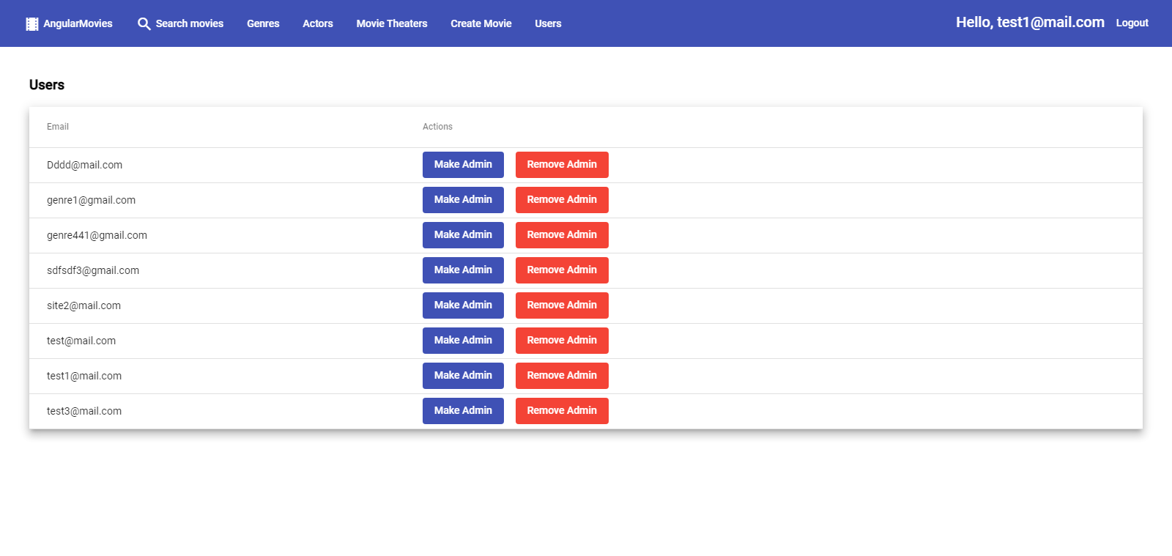Make test1@mail.com an admin
The width and height of the screenshot is (1172, 556).
click(x=463, y=376)
